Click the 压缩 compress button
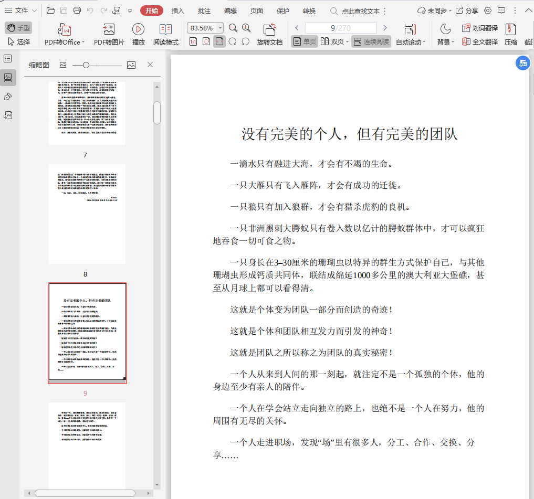 510,35
